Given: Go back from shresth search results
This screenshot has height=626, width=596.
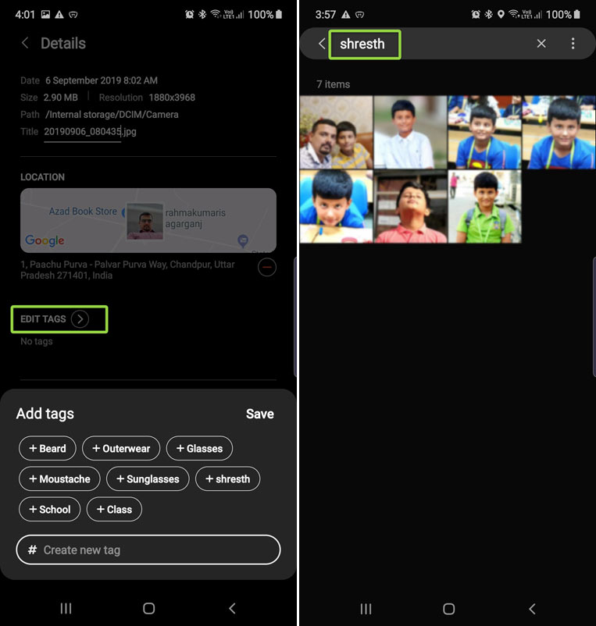Looking at the screenshot, I should coord(322,44).
